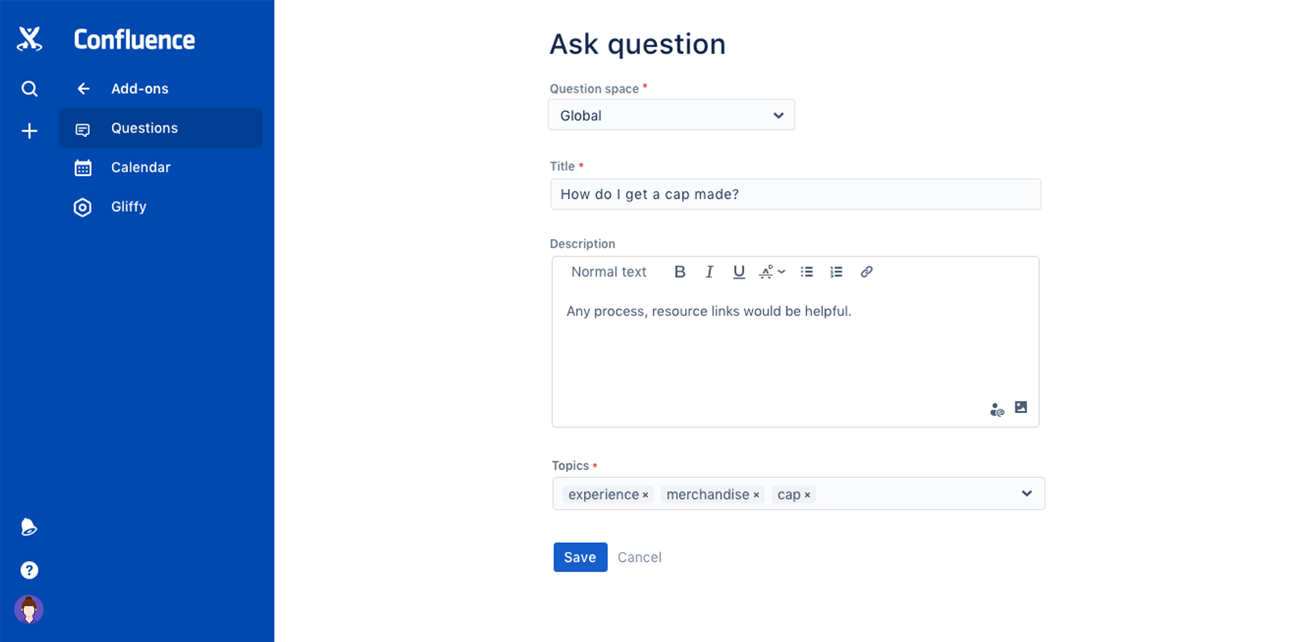Expand the Topics dropdown arrow
1313x642 pixels.
point(1026,494)
